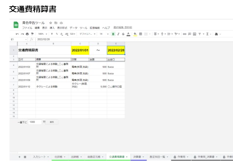
Task: Switch to the 出納帳 tab
Action: point(75,157)
